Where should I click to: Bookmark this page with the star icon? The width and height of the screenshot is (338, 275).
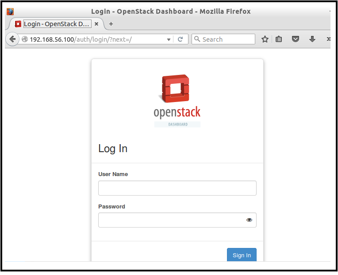(x=265, y=39)
